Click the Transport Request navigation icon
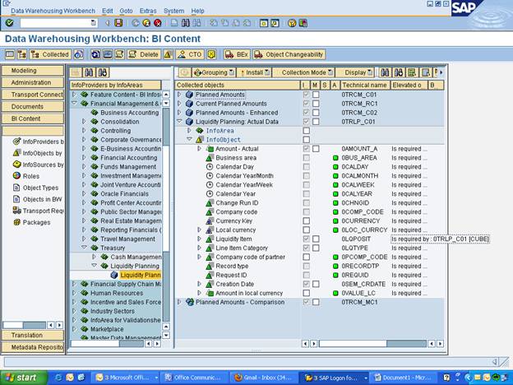 (16, 211)
